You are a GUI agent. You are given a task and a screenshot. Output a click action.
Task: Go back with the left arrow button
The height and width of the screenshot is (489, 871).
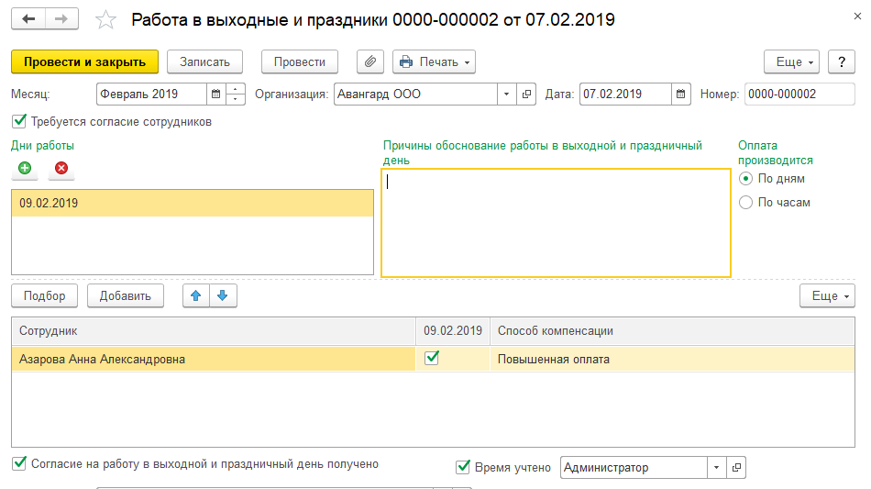tap(28, 19)
